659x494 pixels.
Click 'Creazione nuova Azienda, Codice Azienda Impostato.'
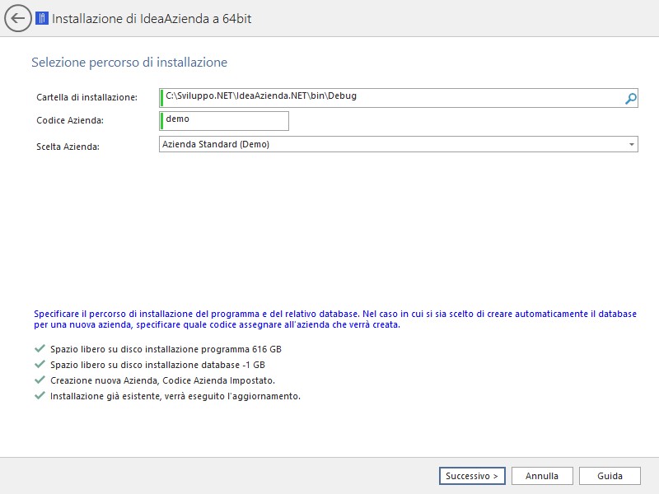[x=162, y=380]
